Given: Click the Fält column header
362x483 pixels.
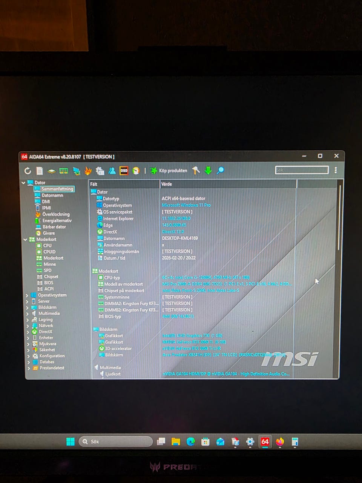Looking at the screenshot, I should (124, 184).
